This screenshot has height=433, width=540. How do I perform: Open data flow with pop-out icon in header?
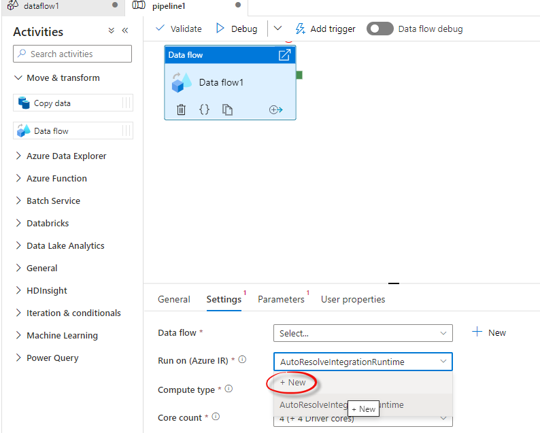[284, 55]
